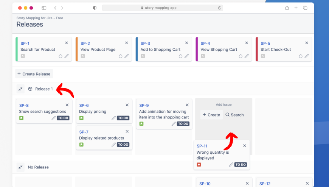329x187 pixels.
Task: Click the epic type icon on SP-2
Action: 83,56
